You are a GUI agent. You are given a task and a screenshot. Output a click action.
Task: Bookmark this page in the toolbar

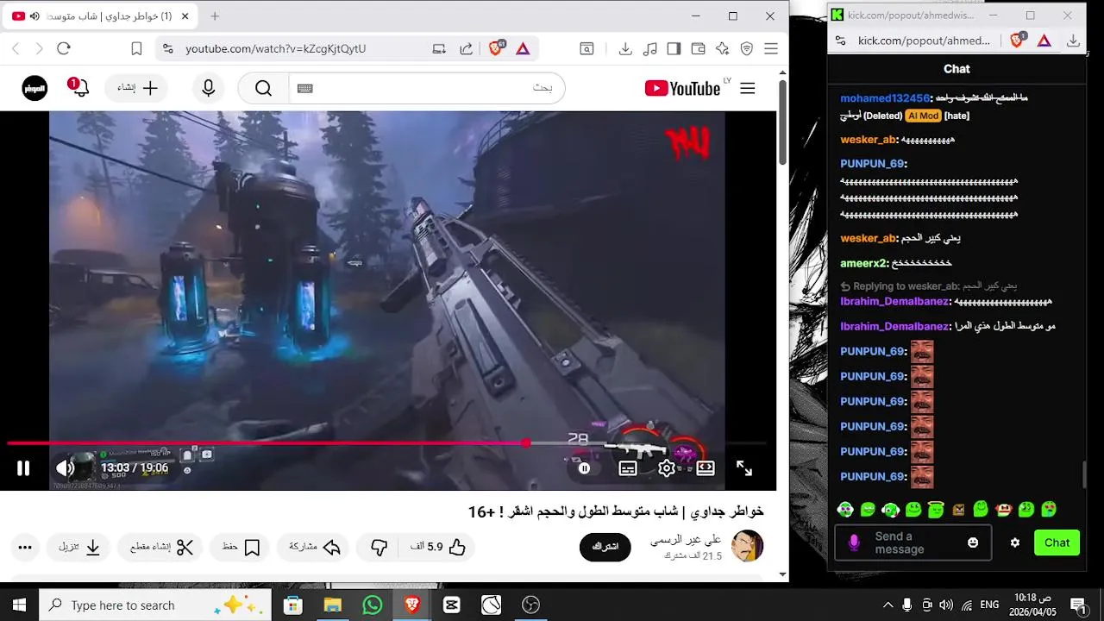136,49
